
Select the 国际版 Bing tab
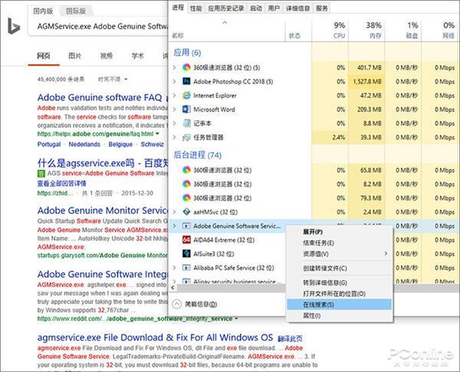(76, 11)
